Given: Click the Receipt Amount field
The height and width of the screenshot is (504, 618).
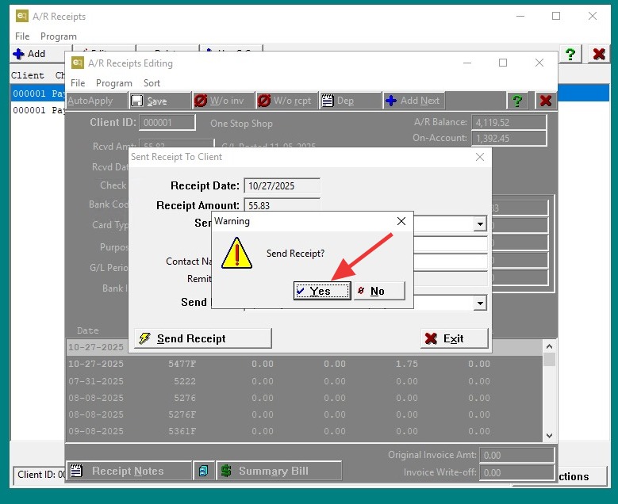Looking at the screenshot, I should pyautogui.click(x=282, y=205).
